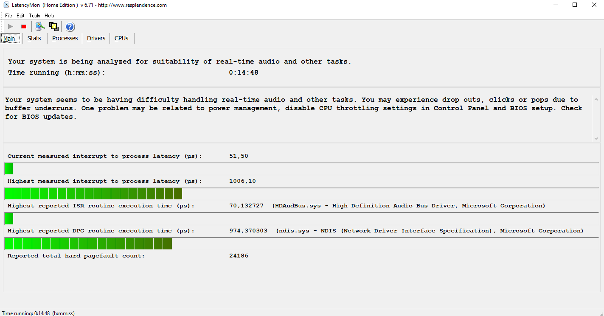
Task: Click the highest DPC execution time bar
Action: [301, 243]
